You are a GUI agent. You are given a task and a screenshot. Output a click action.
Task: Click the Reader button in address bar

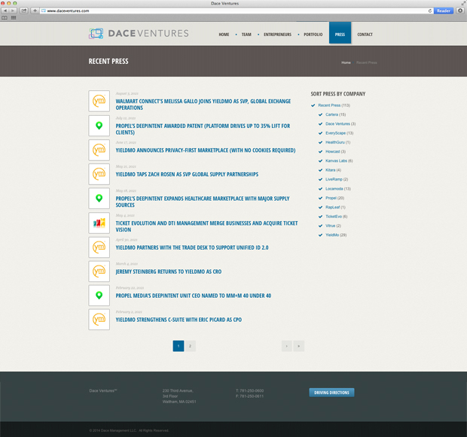444,11
